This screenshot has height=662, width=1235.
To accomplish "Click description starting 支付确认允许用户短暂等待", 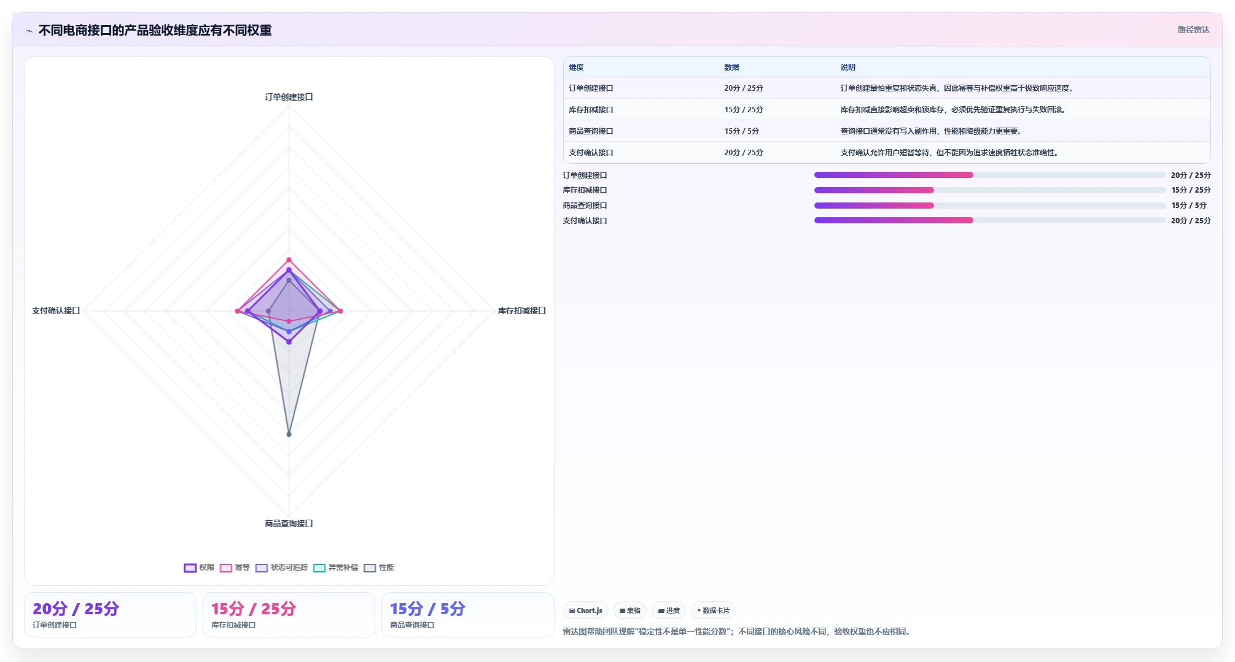I will click(949, 153).
